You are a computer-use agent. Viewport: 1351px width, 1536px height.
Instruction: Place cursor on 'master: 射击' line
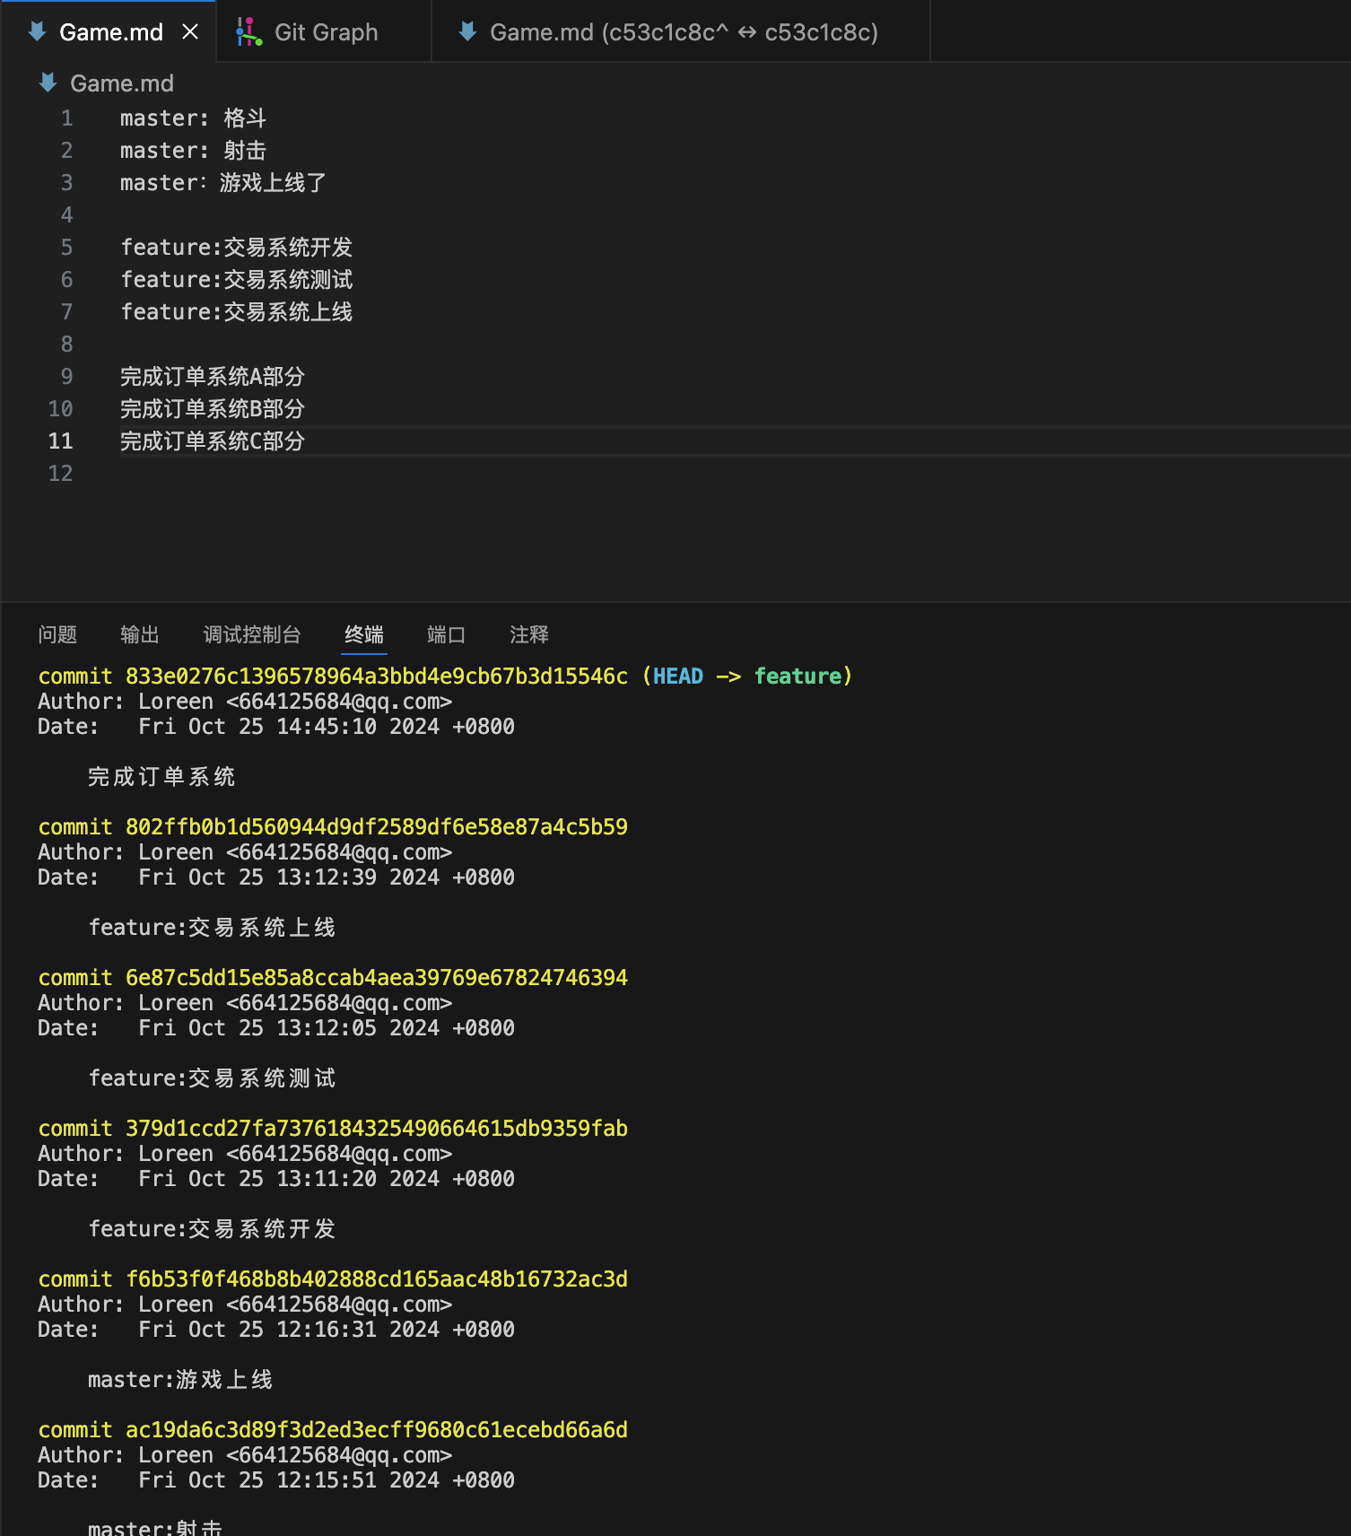[193, 151]
